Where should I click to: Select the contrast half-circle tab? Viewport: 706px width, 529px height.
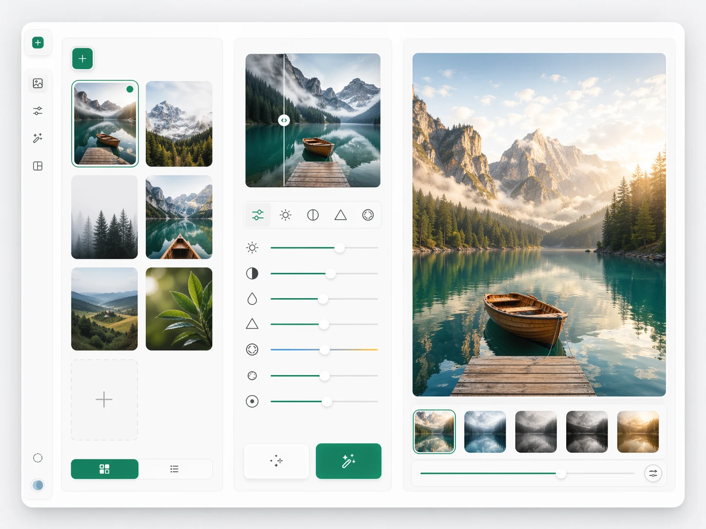313,215
